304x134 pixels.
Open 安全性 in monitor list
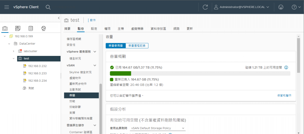pyautogui.click(x=71, y=45)
